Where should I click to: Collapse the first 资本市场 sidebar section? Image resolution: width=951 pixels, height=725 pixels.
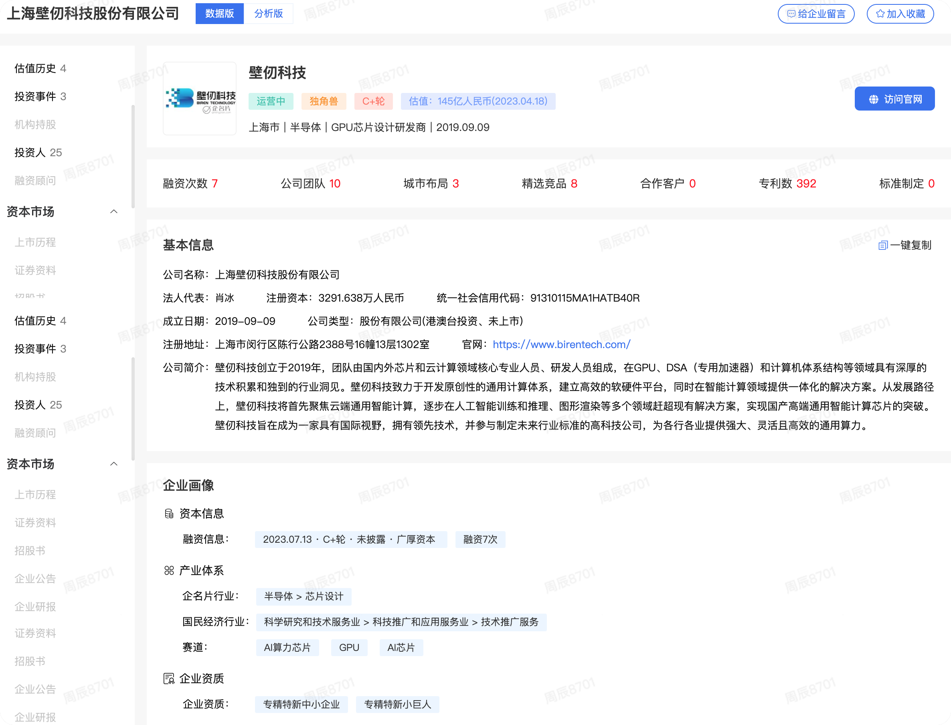[x=114, y=211]
